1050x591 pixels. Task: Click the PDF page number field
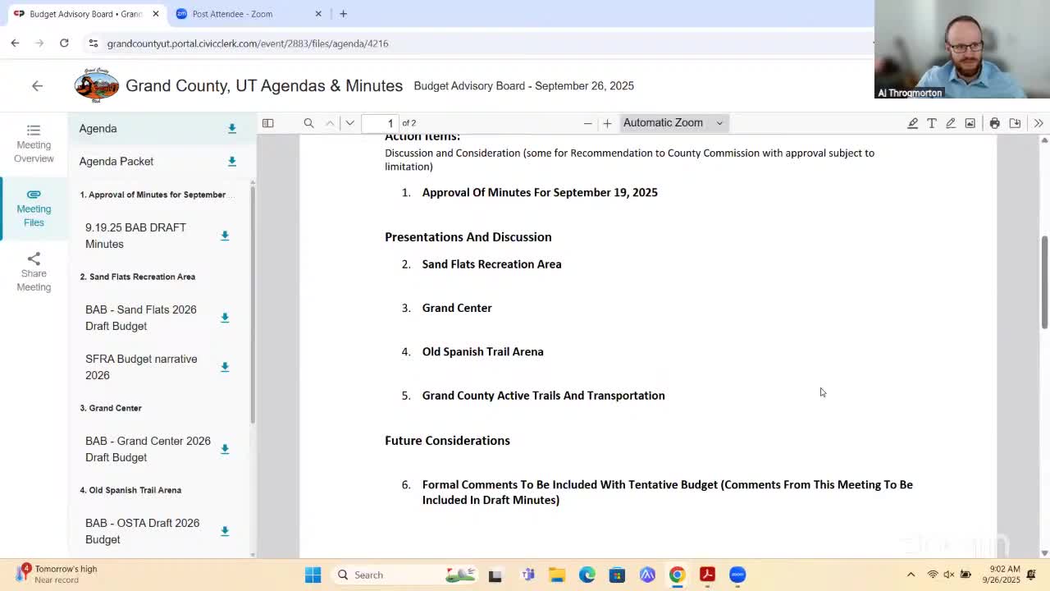(381, 123)
